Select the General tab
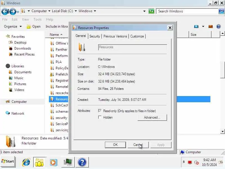 tap(81, 36)
